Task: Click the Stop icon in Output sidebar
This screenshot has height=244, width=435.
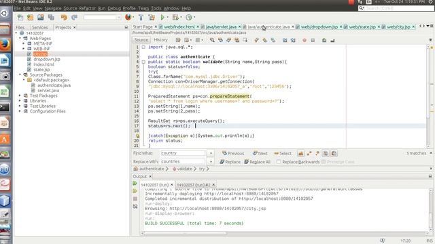Action: (135, 199)
